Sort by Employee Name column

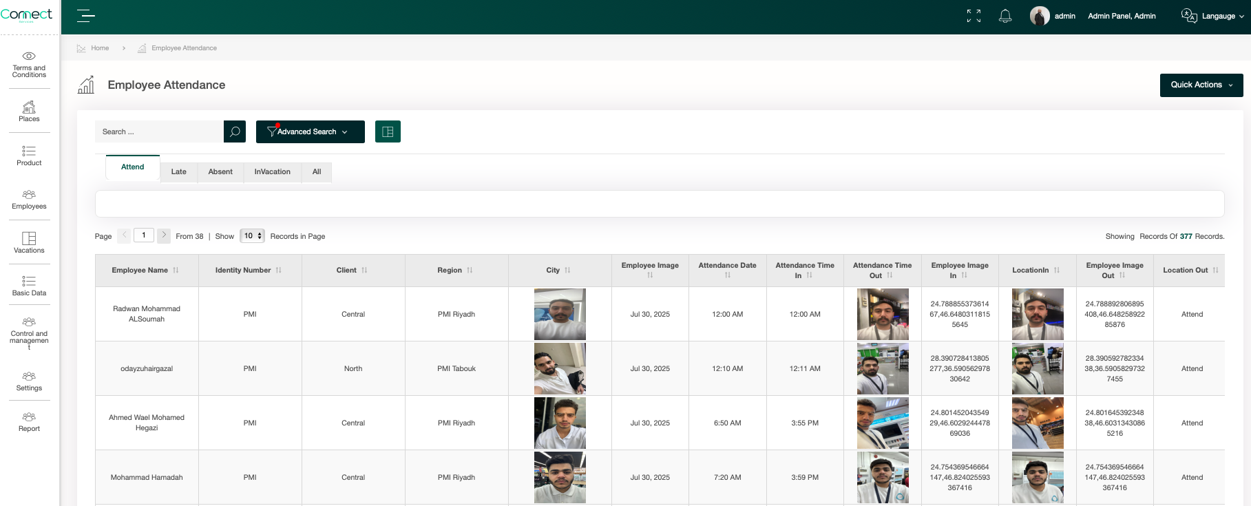click(176, 270)
